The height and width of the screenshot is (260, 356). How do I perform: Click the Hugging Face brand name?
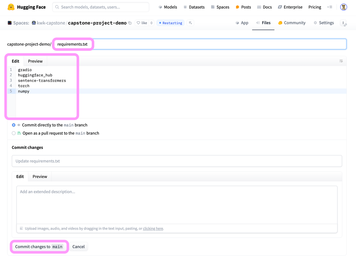(x=31, y=7)
